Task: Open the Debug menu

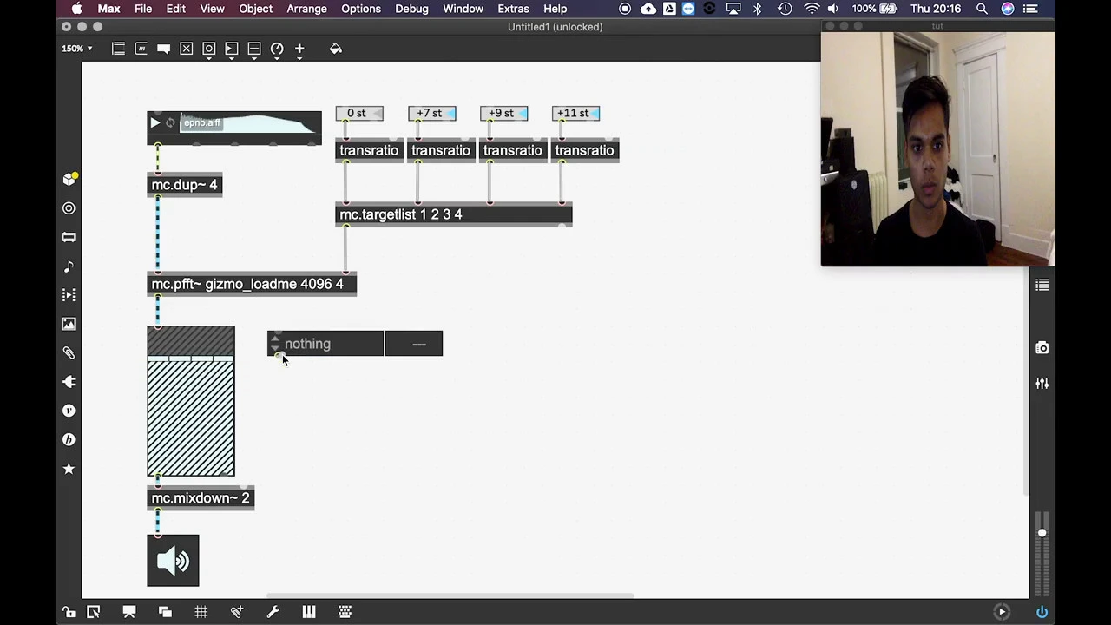Action: [x=411, y=9]
